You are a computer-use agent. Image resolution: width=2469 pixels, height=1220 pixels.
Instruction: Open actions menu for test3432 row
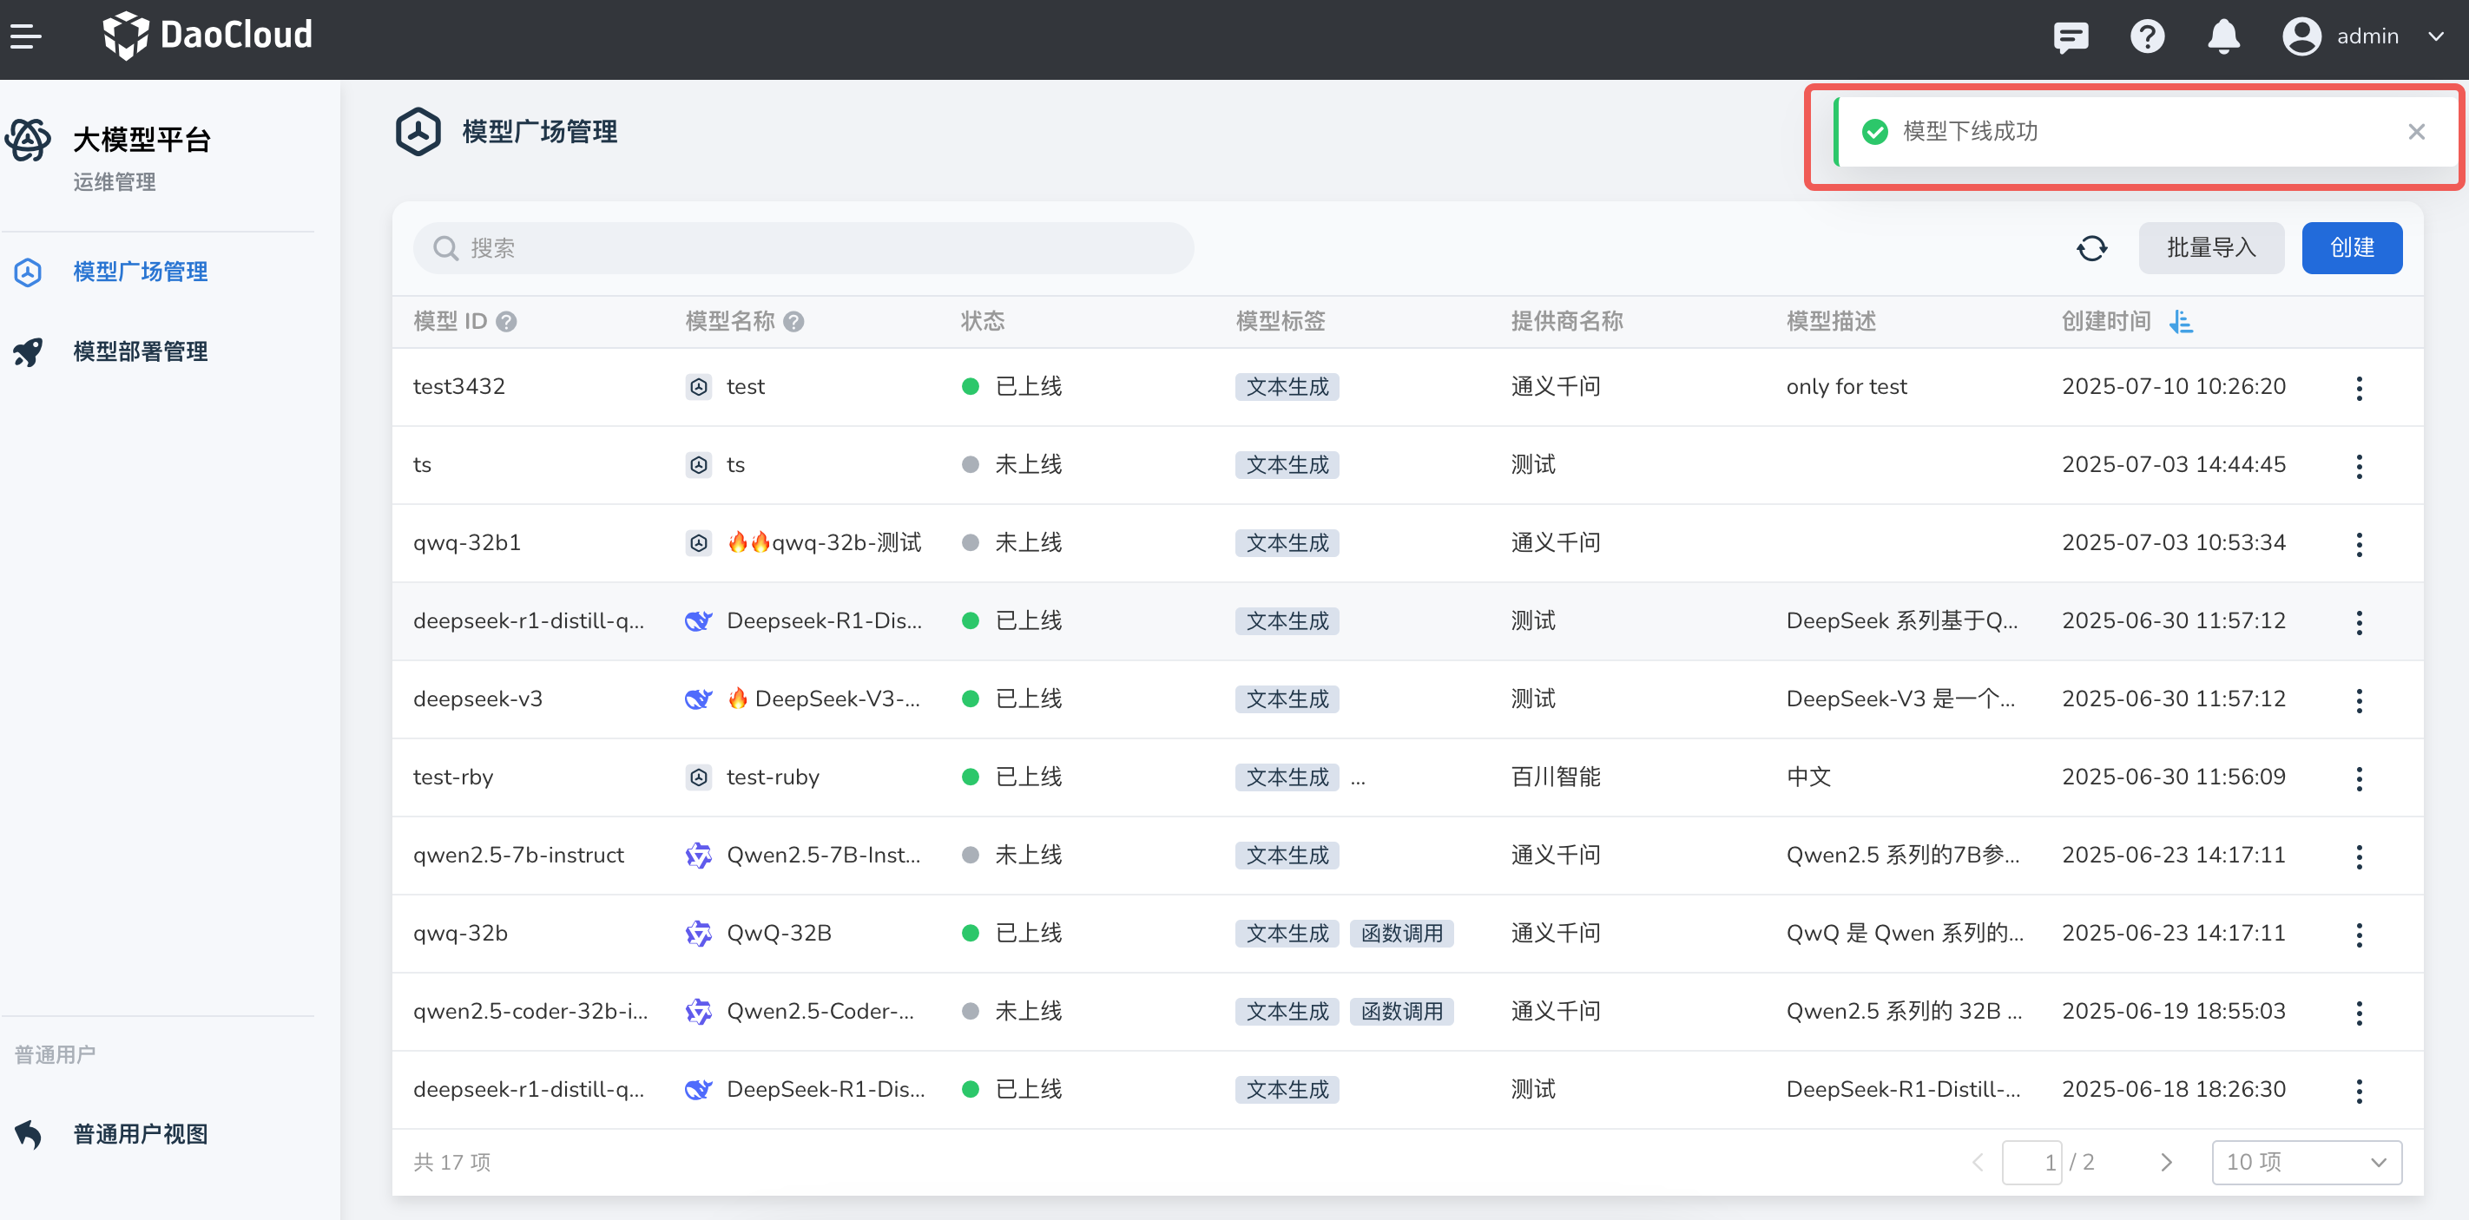2359,388
